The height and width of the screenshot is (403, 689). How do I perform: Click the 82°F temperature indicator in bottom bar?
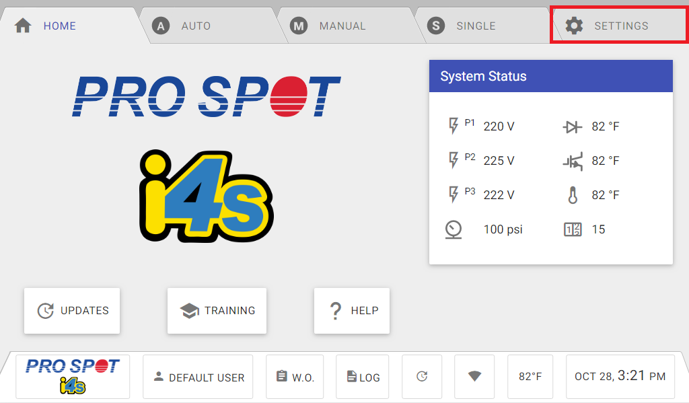click(530, 377)
